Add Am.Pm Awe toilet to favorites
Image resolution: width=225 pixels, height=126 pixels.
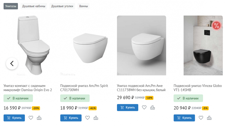tap(144, 107)
